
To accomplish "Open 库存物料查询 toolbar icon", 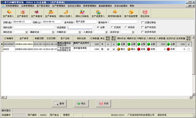I will 114,13.
